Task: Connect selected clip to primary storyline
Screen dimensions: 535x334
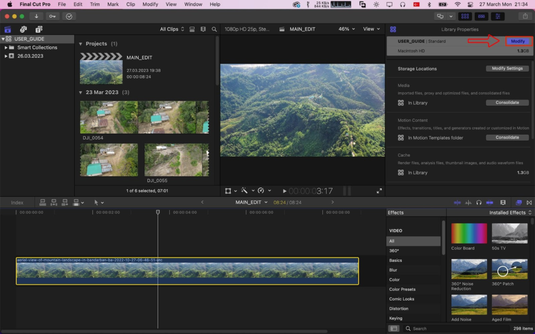Action: [x=43, y=202]
